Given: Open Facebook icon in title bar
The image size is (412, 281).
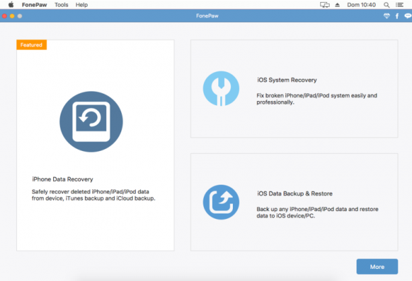Looking at the screenshot, I should coord(397,16).
